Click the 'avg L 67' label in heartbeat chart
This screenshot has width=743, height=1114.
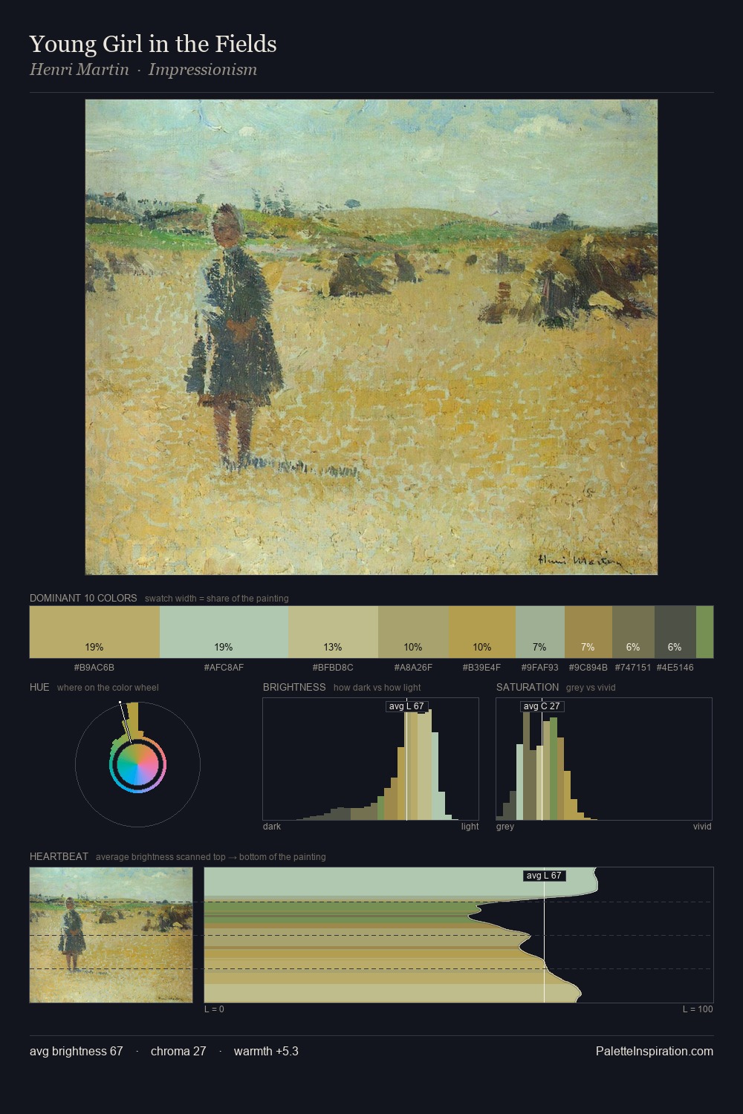(545, 876)
